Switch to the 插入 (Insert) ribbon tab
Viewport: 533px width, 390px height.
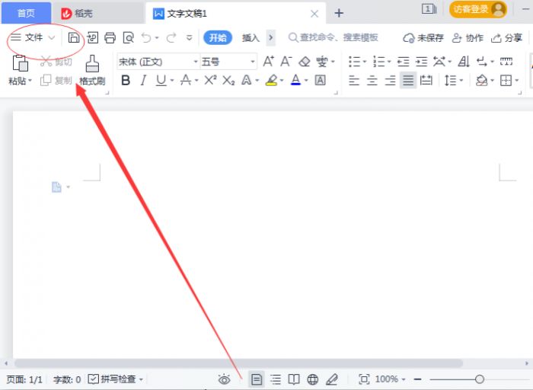pos(251,37)
